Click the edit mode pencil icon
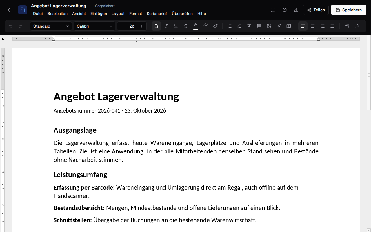 click(357, 26)
